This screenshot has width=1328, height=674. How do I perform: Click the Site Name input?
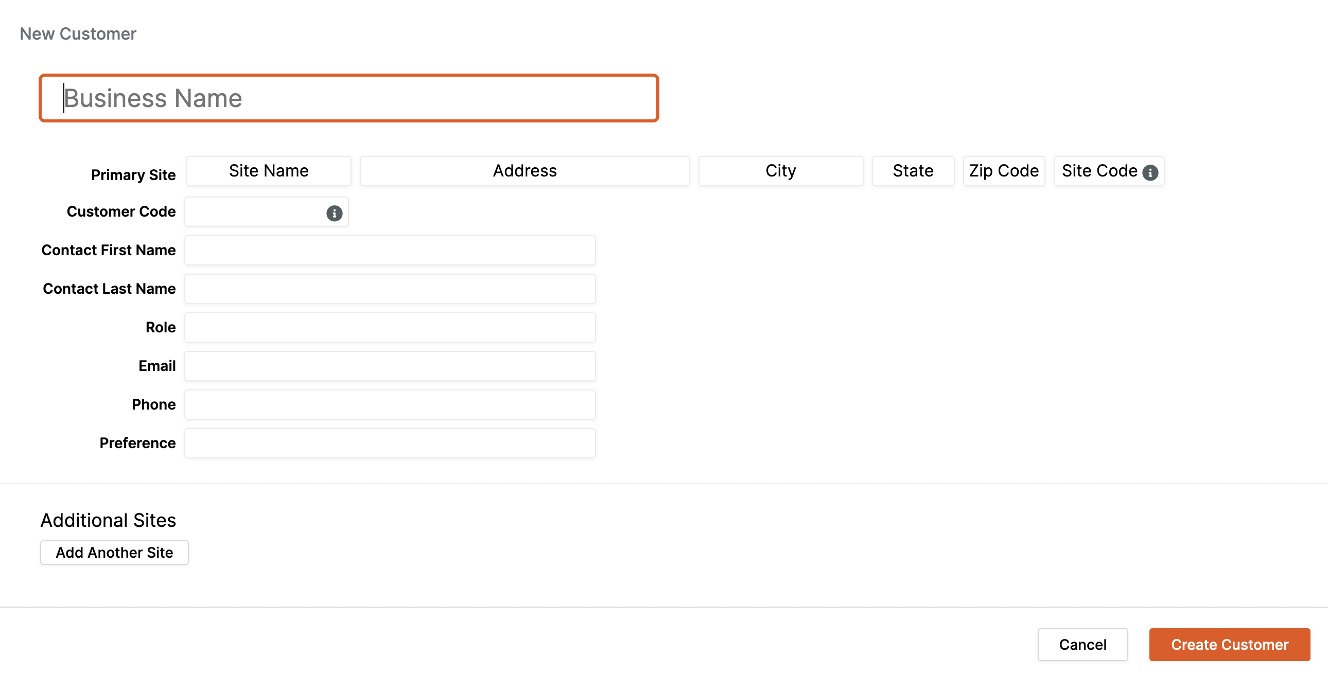click(x=269, y=171)
